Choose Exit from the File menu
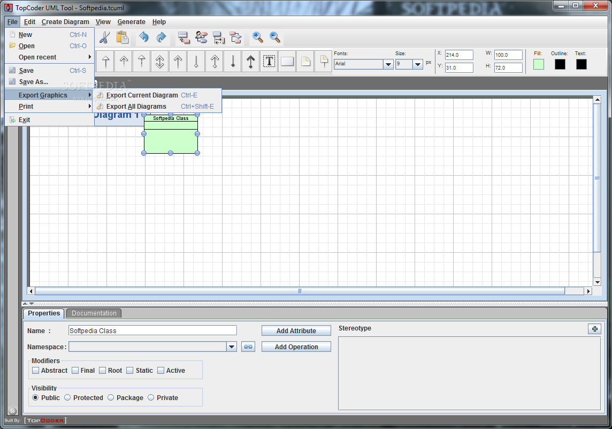 click(50, 119)
